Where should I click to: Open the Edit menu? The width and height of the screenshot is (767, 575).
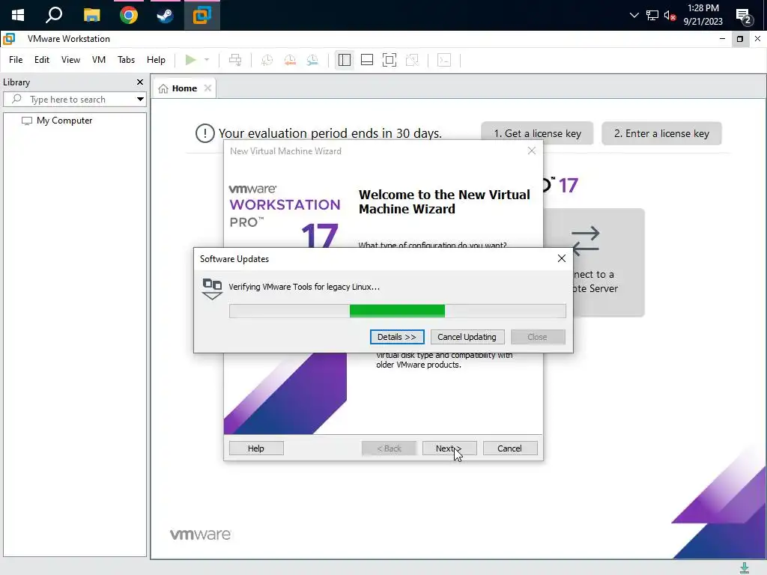pyautogui.click(x=42, y=60)
